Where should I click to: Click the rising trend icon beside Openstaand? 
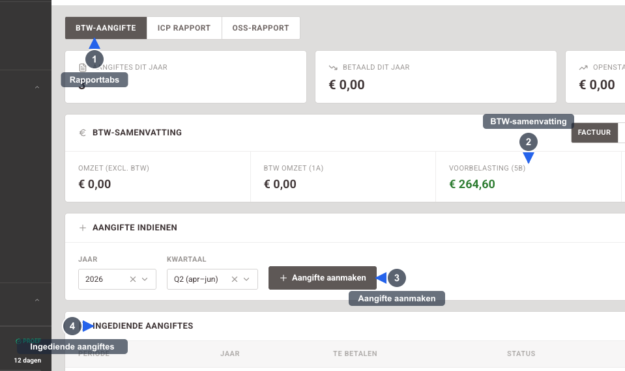583,67
